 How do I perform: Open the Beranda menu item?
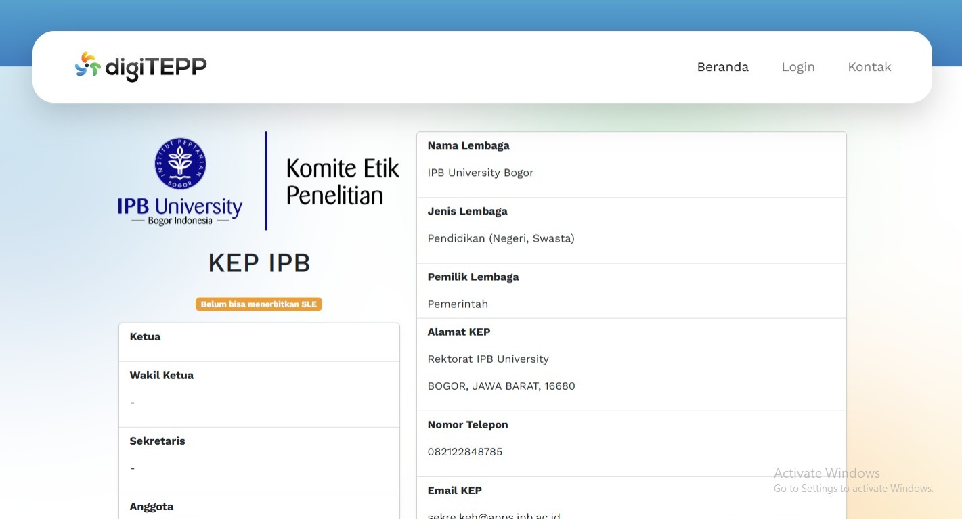(x=722, y=67)
